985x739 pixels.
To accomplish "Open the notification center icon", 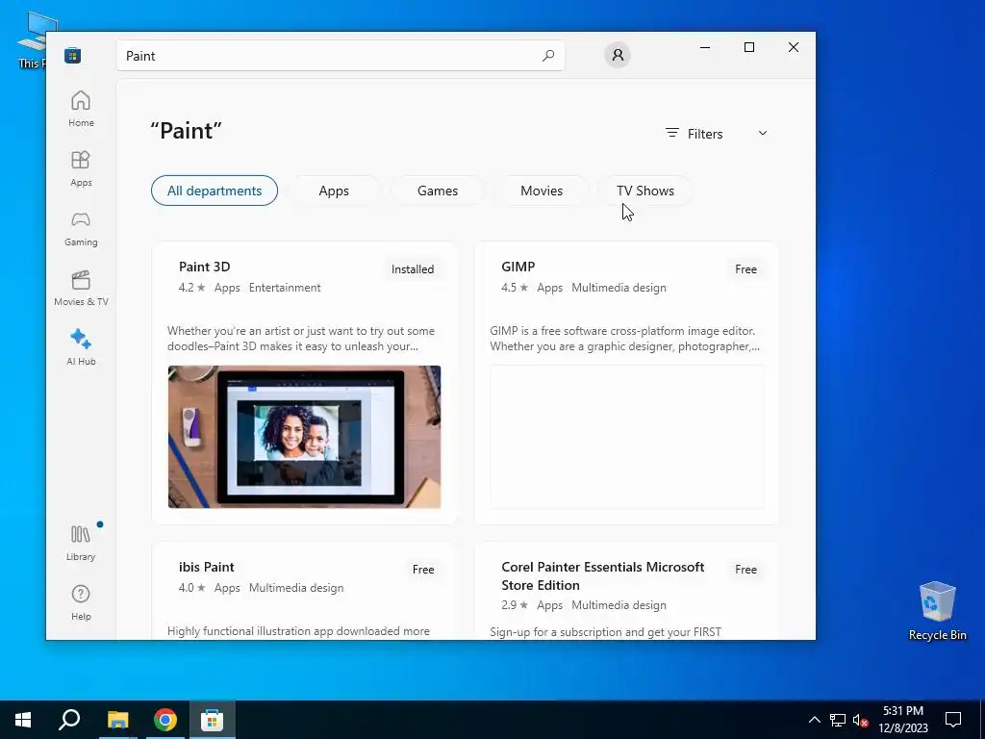I will 953,720.
